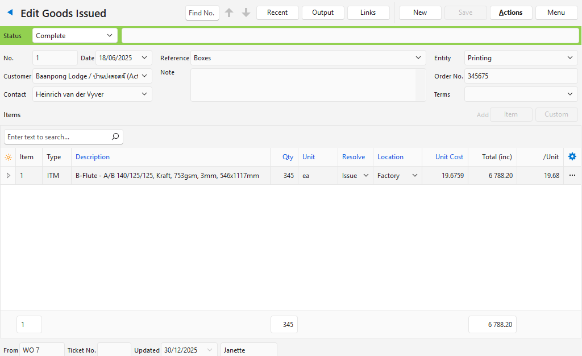Click the blue back arrow icon
Viewport: 582px width, 356px height.
tap(10, 13)
